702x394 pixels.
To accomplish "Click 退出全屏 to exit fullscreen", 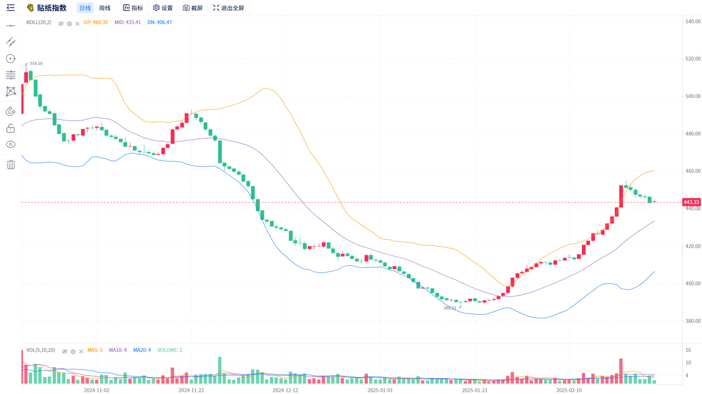I will tap(229, 8).
